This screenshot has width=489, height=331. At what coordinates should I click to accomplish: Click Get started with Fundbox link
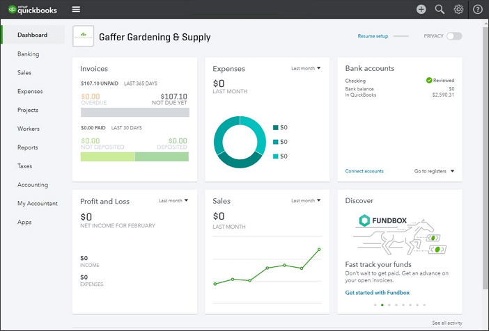(x=378, y=293)
